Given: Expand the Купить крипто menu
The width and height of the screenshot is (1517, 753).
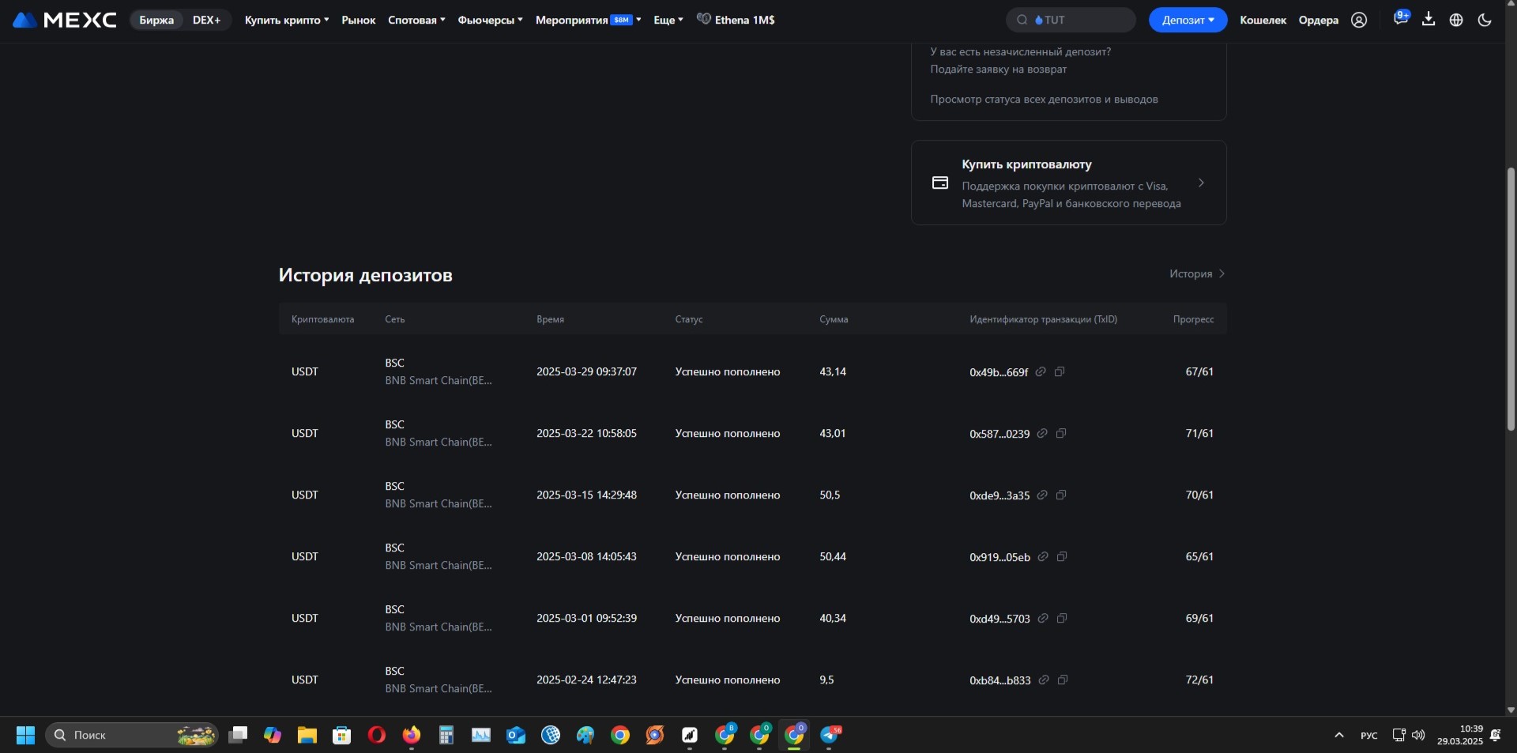Looking at the screenshot, I should click(287, 20).
